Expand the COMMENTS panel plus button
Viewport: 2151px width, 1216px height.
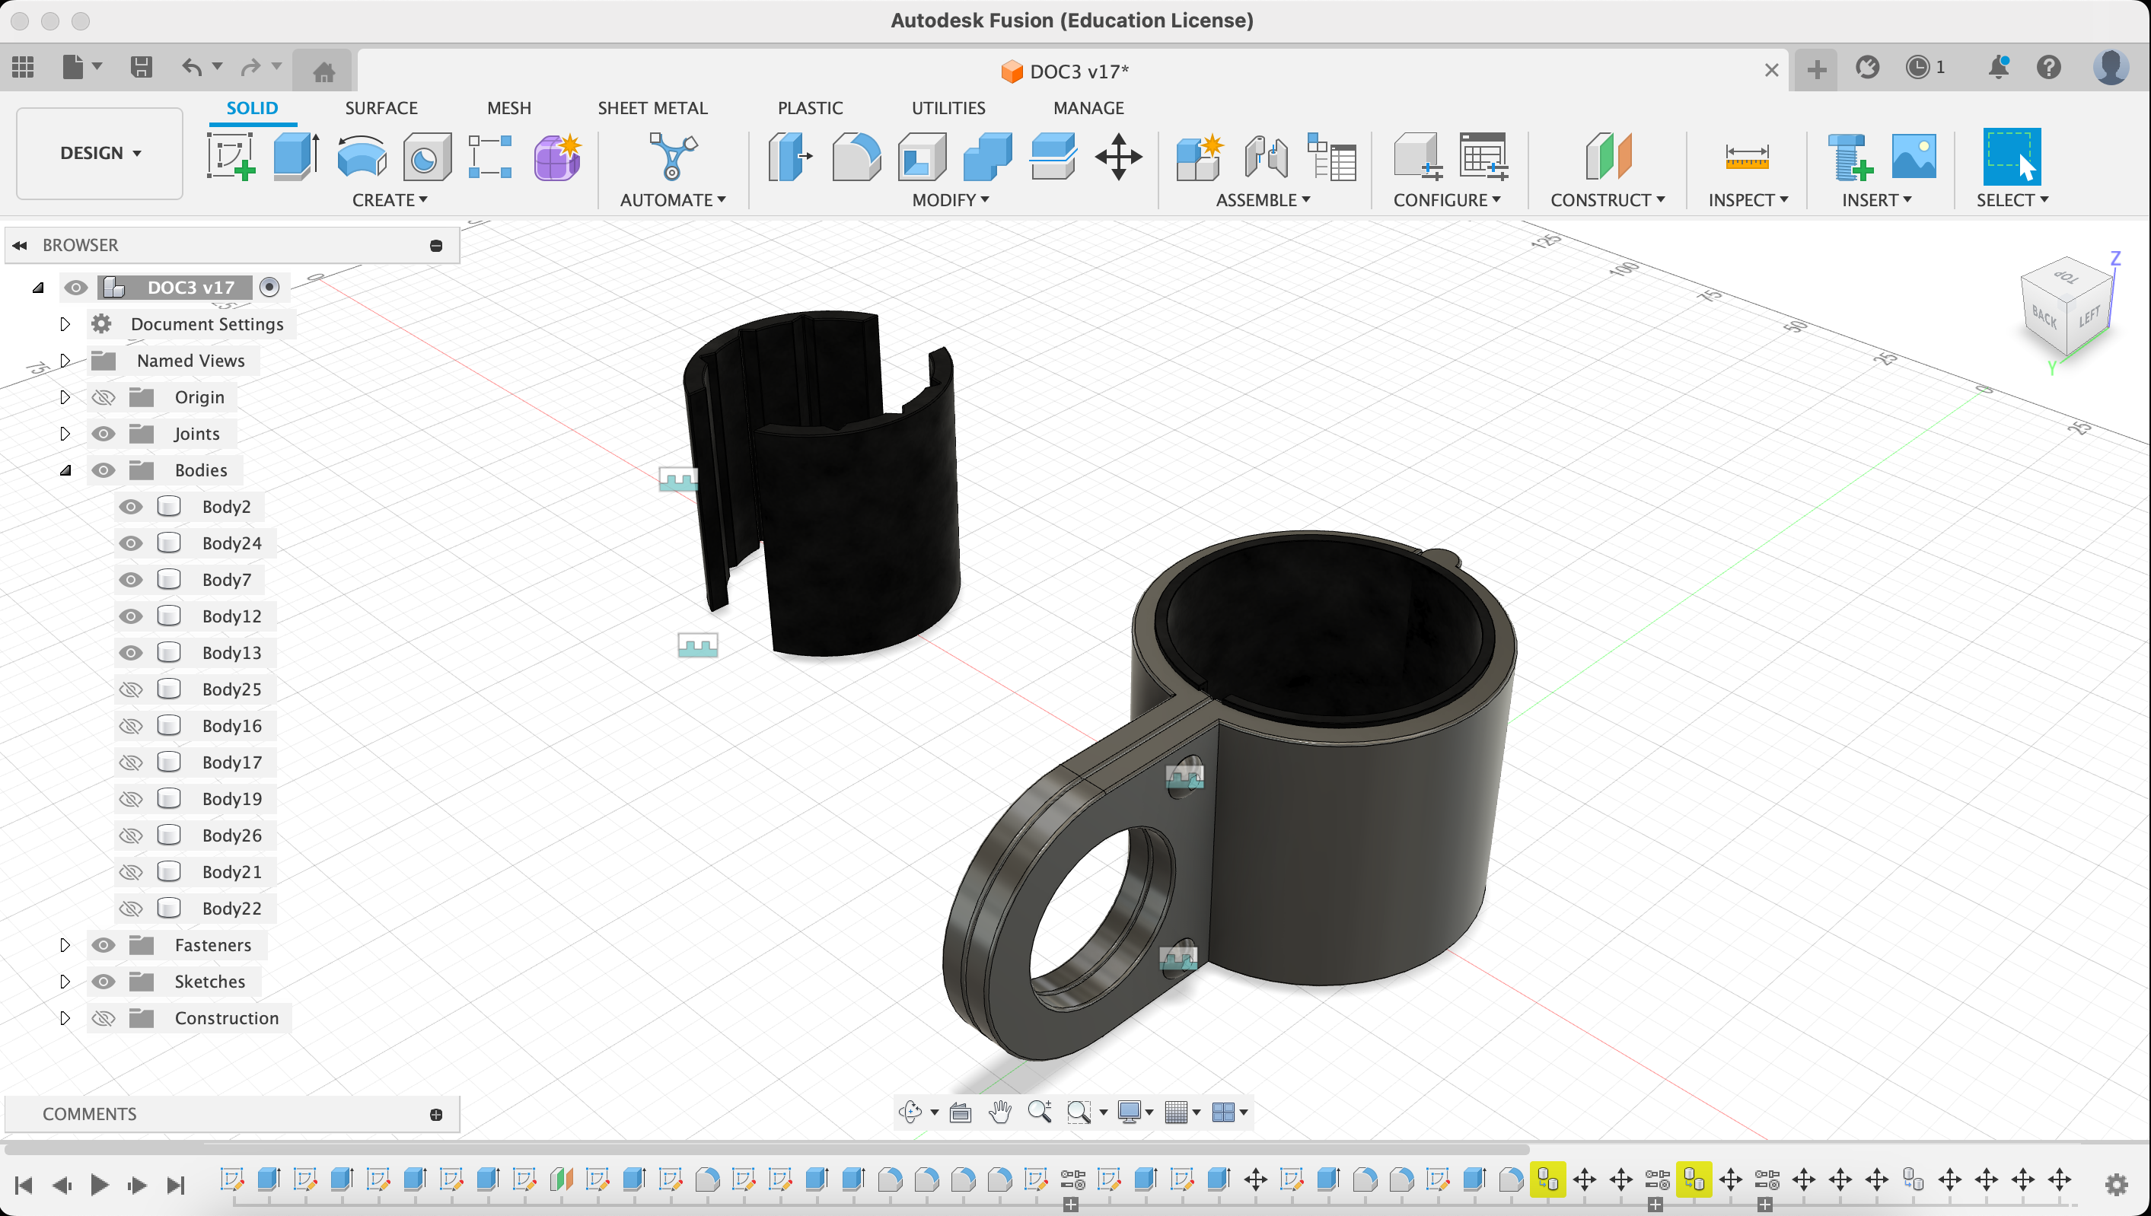coord(436,1114)
